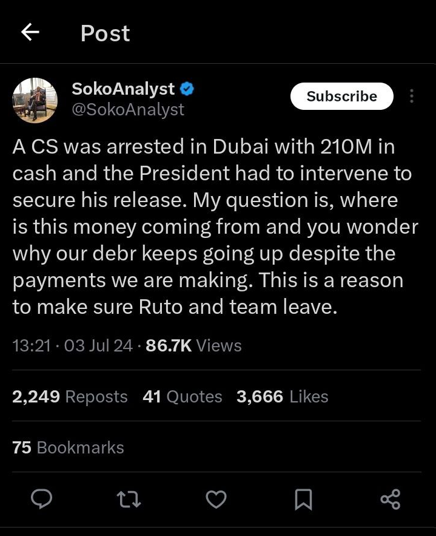
Task: Bookmark this post with the bookmark icon
Action: pyautogui.click(x=303, y=500)
